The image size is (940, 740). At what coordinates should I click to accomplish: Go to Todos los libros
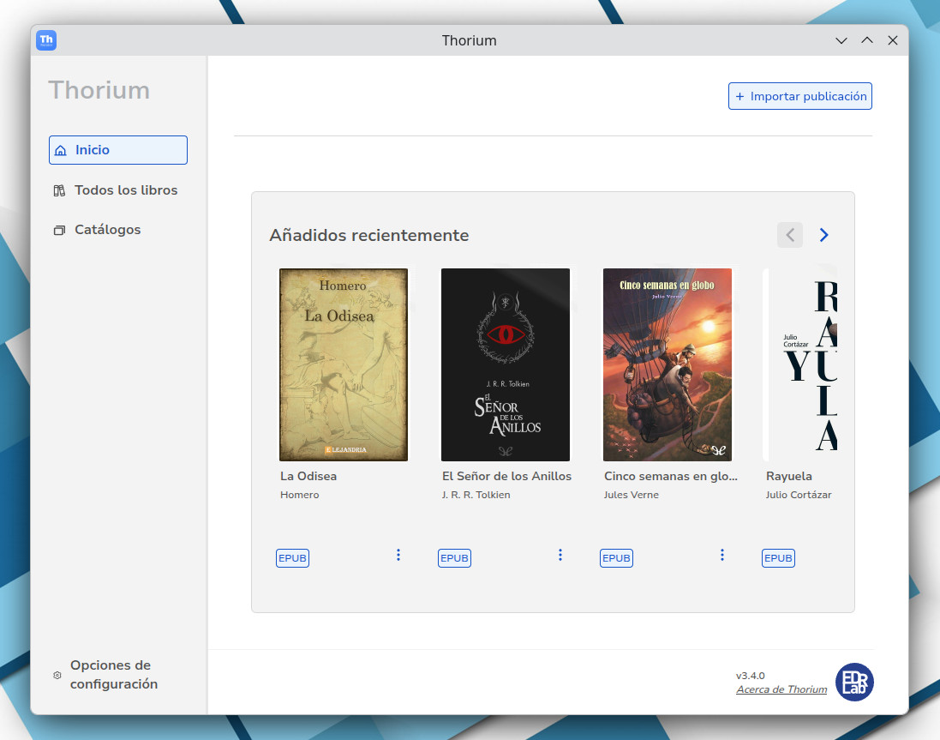[x=116, y=190]
